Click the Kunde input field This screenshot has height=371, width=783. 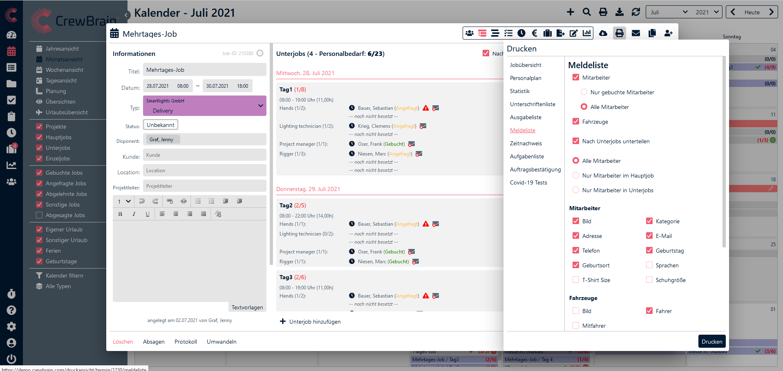click(204, 155)
